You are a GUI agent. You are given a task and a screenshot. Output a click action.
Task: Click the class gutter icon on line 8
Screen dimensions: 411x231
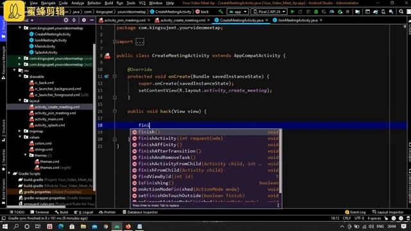click(x=107, y=56)
